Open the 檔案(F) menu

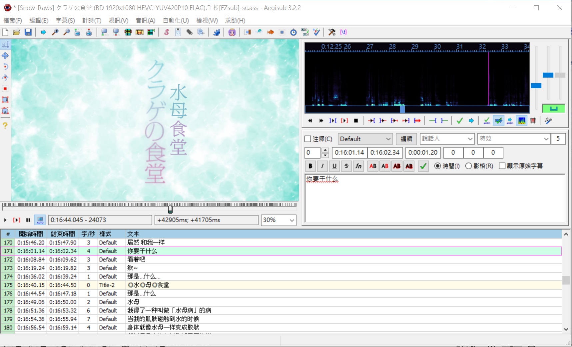pyautogui.click(x=13, y=20)
